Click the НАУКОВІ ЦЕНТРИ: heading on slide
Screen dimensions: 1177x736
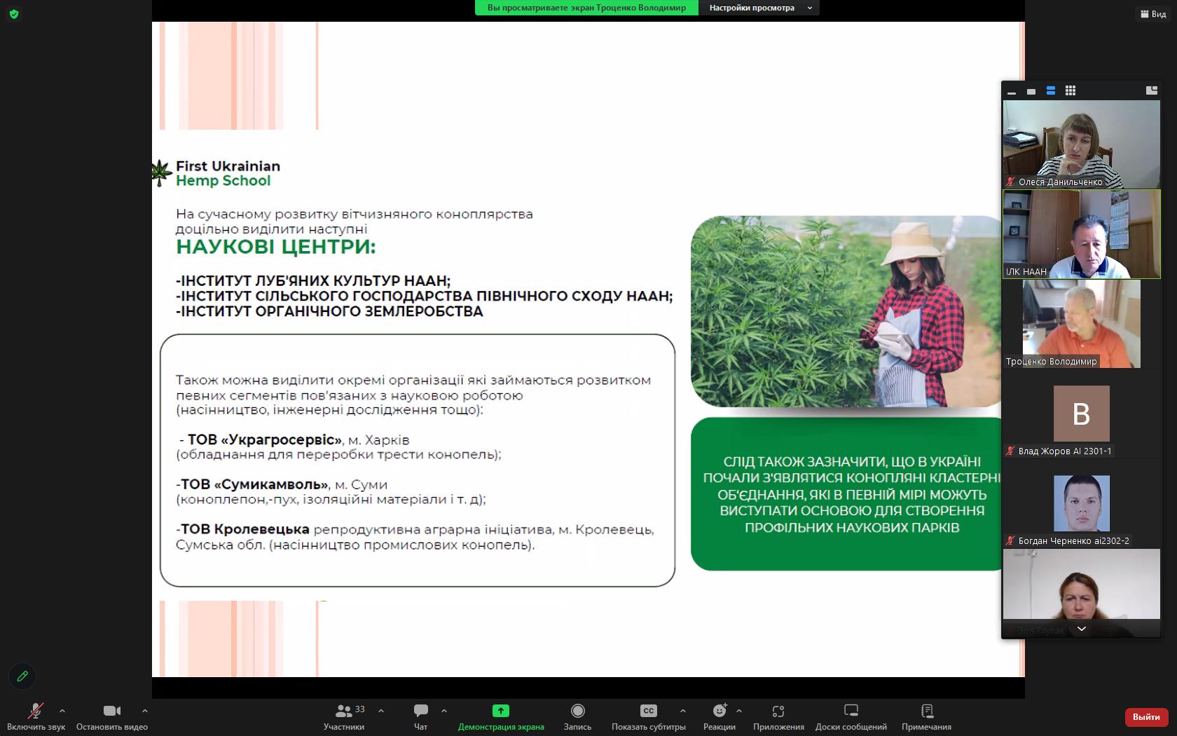(276, 247)
